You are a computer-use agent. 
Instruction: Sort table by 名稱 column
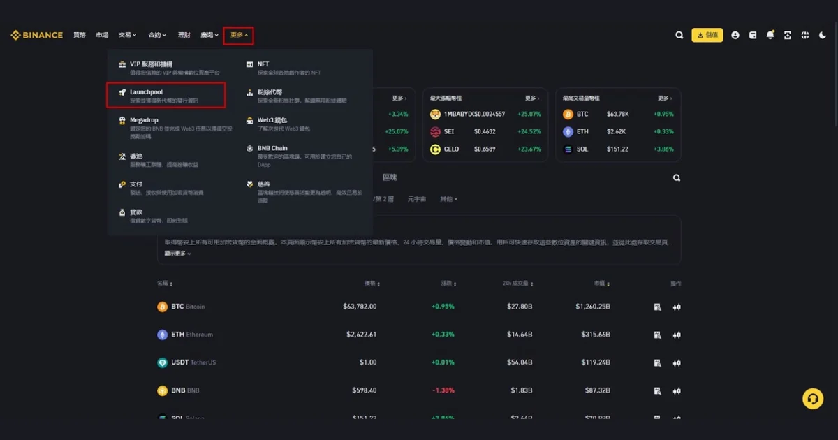[165, 284]
